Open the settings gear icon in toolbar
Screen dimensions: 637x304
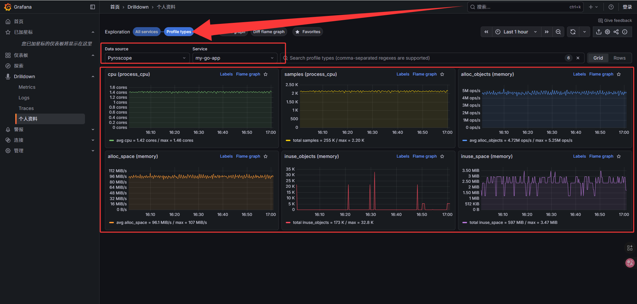click(x=607, y=32)
